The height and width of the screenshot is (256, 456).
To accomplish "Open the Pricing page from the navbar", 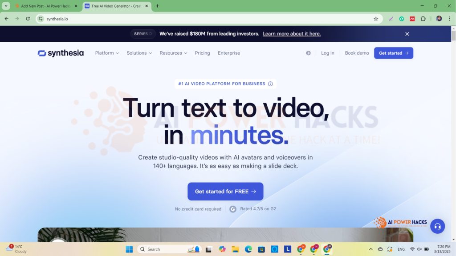I will 202,53.
